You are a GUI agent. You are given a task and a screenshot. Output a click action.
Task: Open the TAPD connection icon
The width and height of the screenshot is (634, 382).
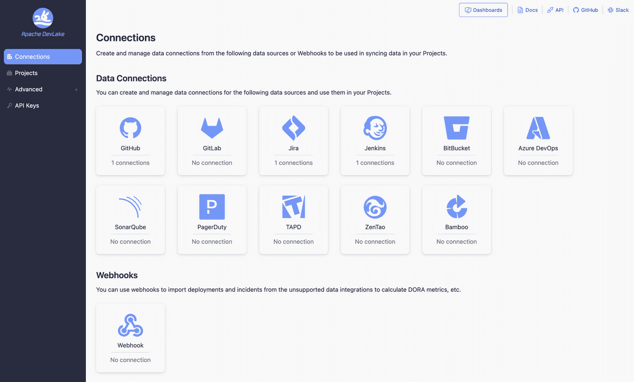click(x=294, y=207)
